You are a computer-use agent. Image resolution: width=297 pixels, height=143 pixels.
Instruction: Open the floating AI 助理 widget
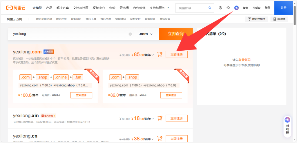tap(287, 126)
